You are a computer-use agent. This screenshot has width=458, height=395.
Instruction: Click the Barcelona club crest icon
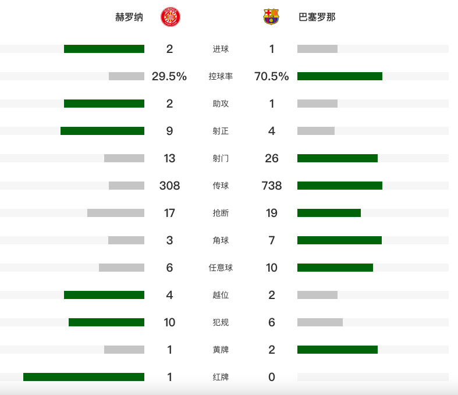click(271, 17)
